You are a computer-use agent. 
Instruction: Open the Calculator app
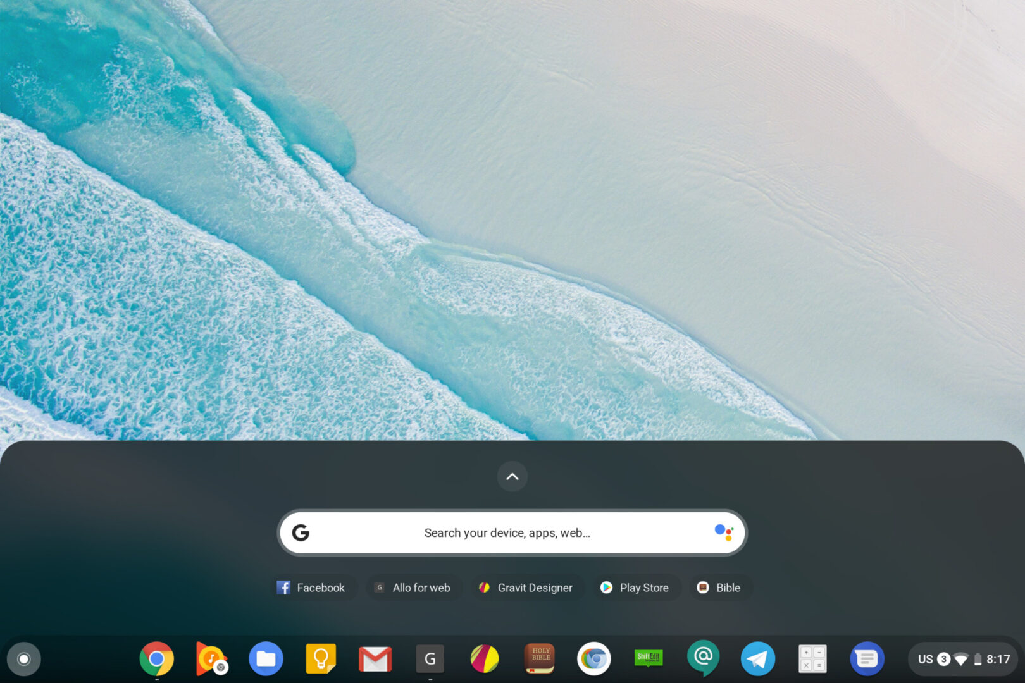point(812,658)
